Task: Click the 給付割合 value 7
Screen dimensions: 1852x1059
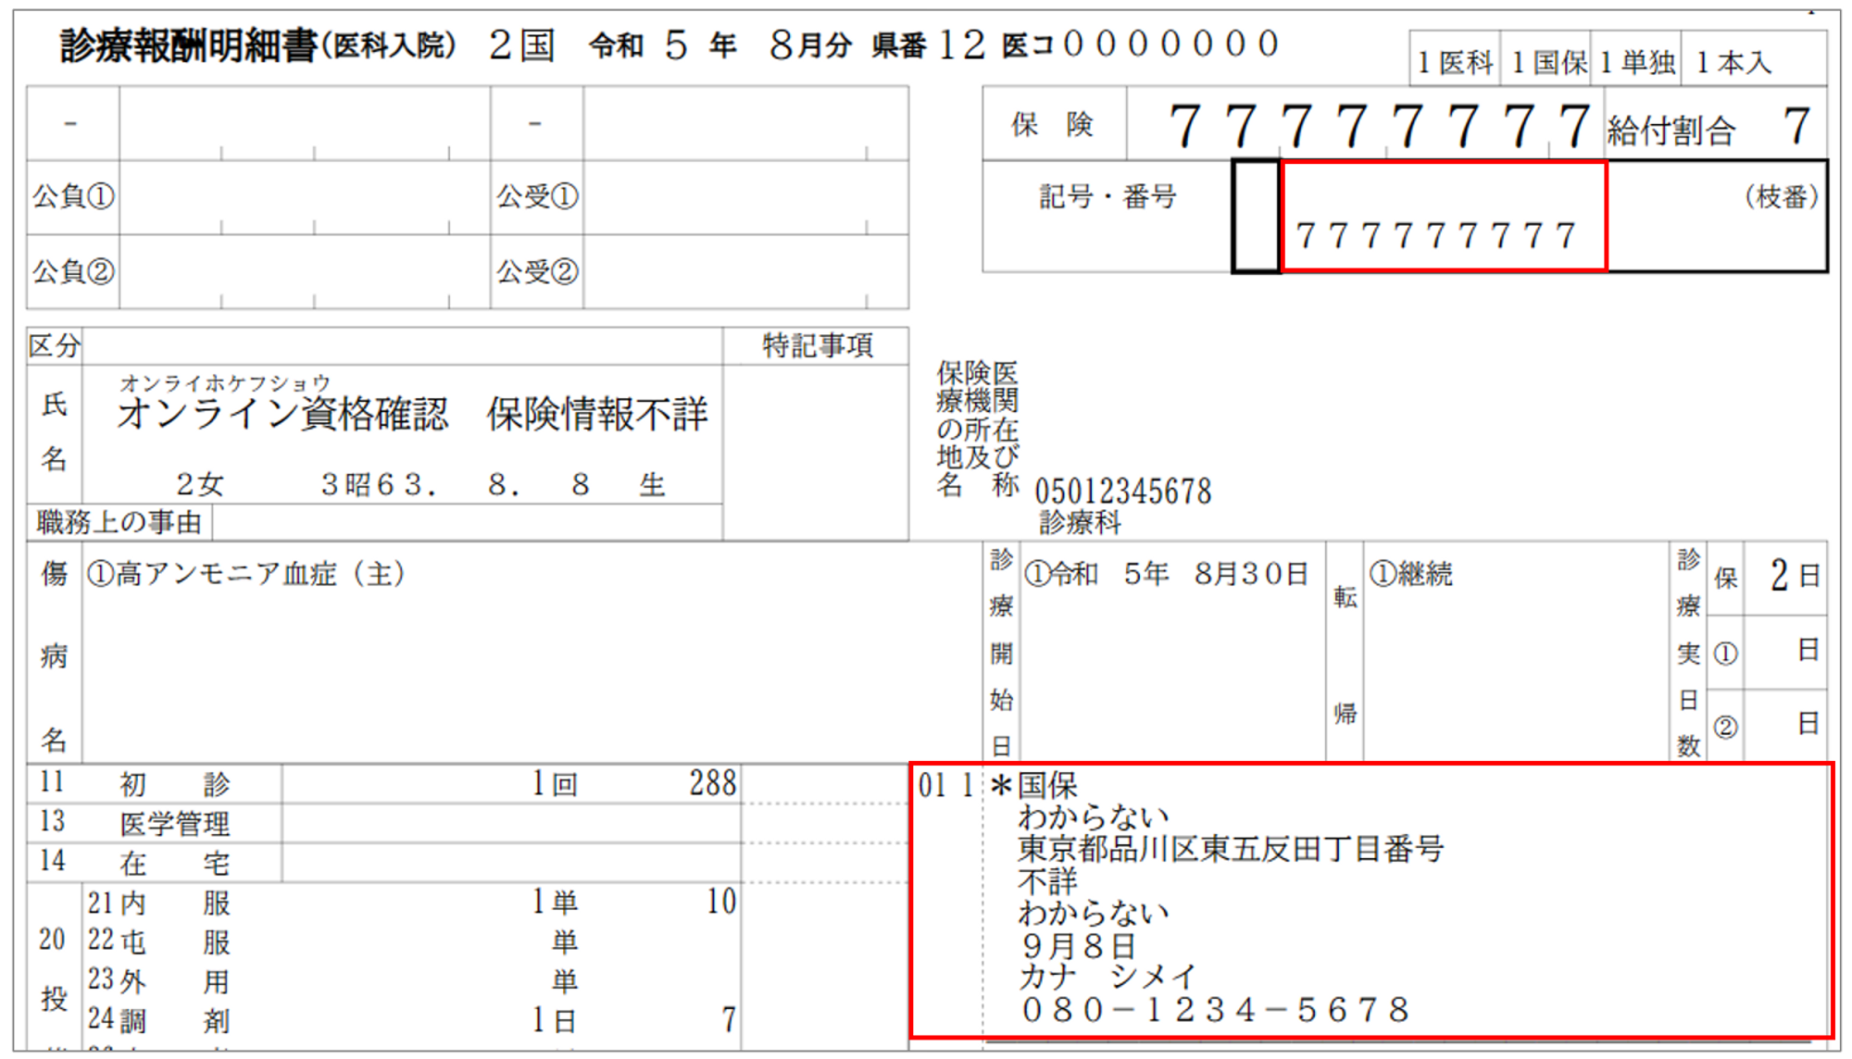Action: (1796, 126)
